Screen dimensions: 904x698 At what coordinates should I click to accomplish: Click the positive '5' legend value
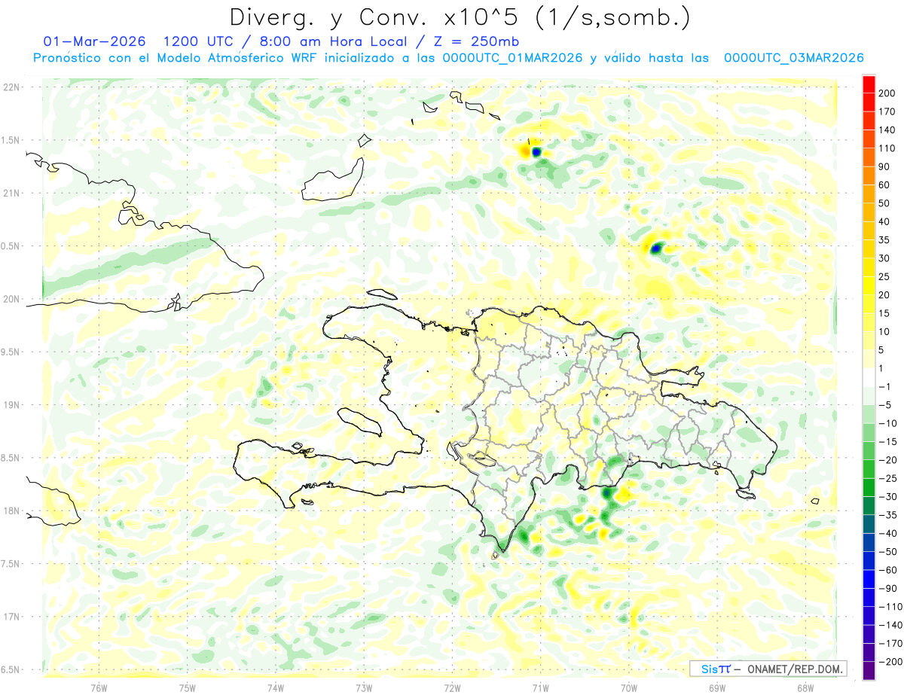pyautogui.click(x=881, y=350)
